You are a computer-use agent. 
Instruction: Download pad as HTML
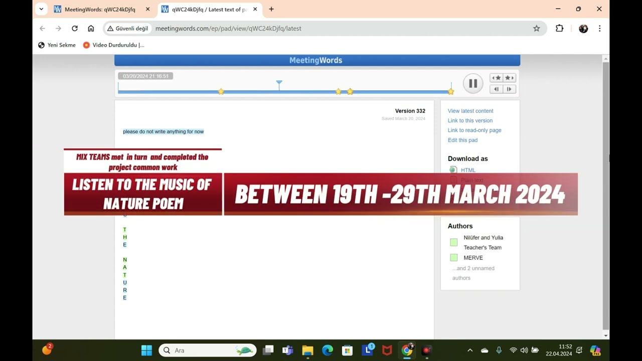(x=468, y=170)
